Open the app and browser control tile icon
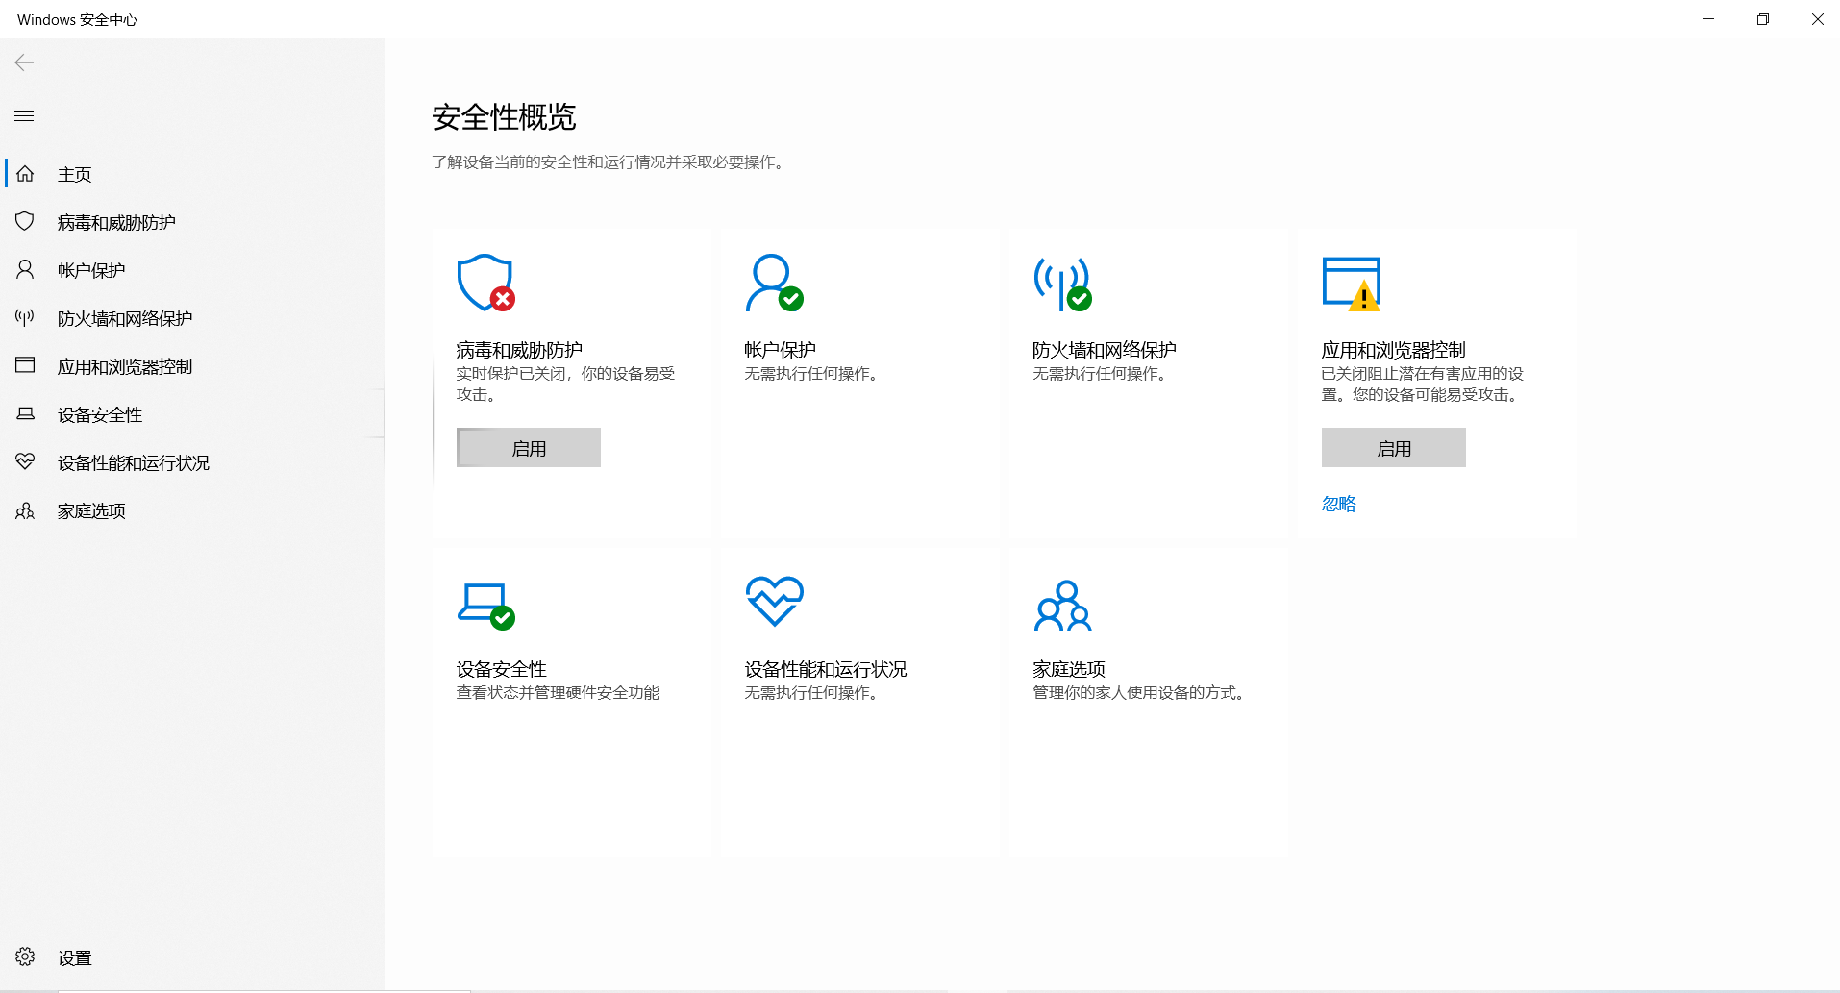This screenshot has width=1840, height=993. pos(1352,284)
